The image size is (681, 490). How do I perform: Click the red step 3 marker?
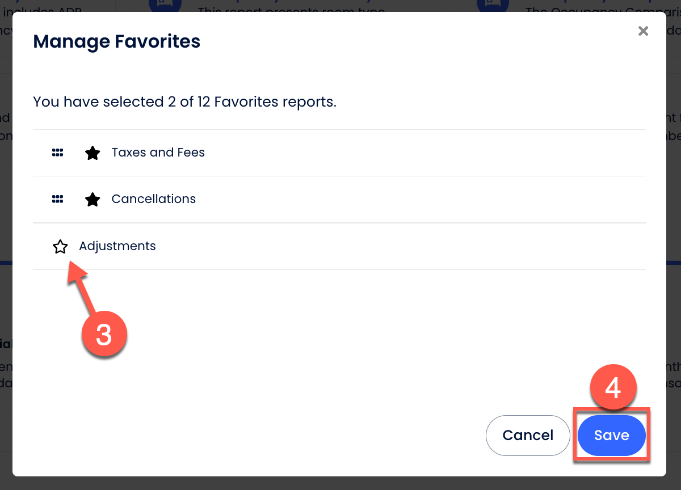pyautogui.click(x=104, y=335)
